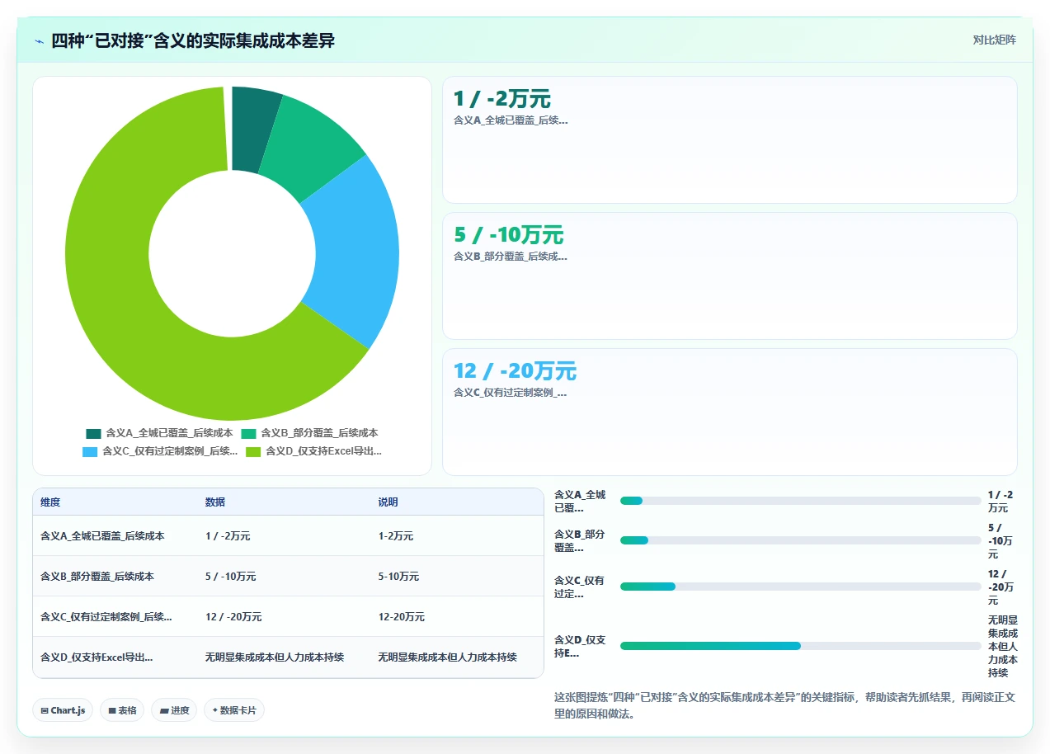This screenshot has height=754, width=1050.
Task: Select the 1 / -2万元 data card
Action: click(x=730, y=139)
